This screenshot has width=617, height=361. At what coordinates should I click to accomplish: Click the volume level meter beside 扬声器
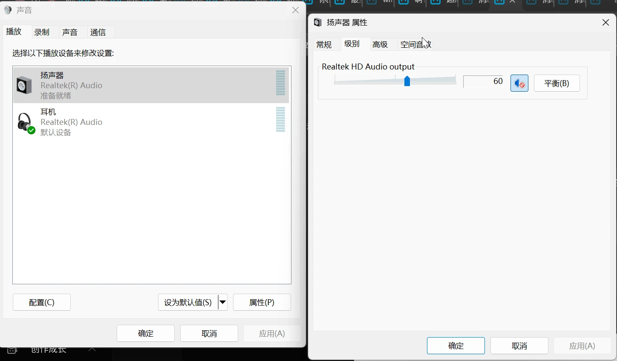click(280, 84)
